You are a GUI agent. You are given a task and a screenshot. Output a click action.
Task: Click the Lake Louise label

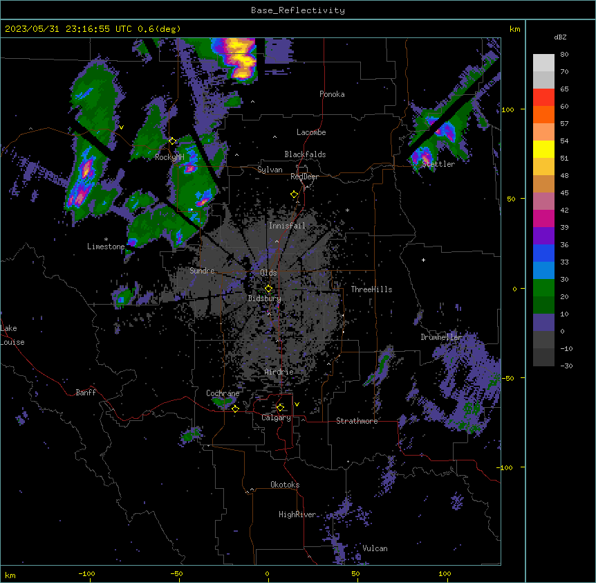(12, 335)
